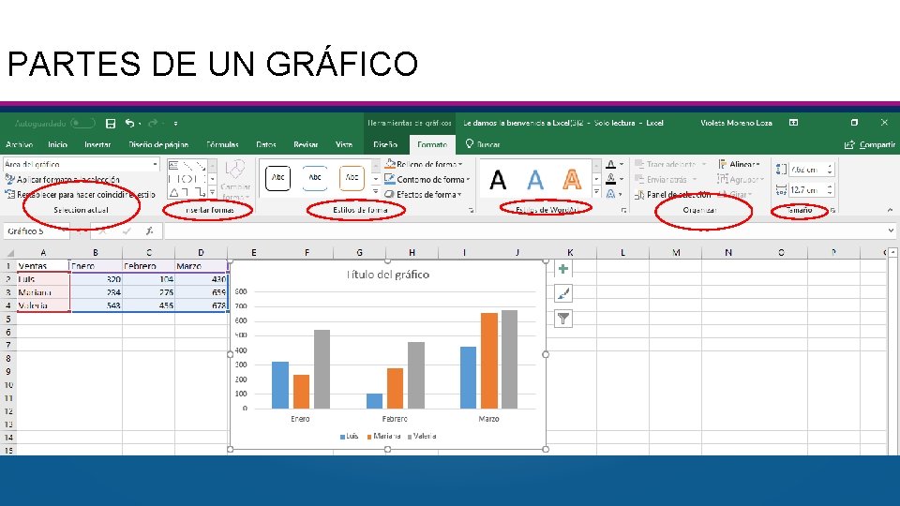Click Restablecer para hacer coincidir el estilo
Screen dimensions: 900x506
tap(81, 195)
